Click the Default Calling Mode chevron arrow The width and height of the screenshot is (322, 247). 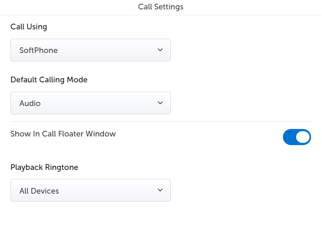tap(160, 103)
